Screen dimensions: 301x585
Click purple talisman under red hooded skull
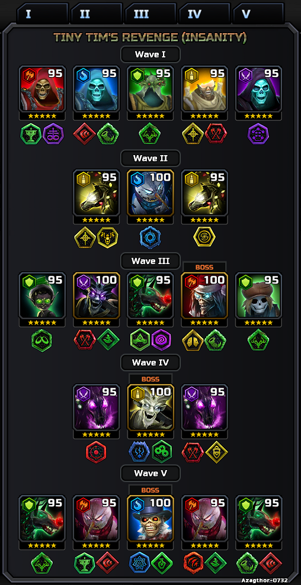[x=53, y=134]
